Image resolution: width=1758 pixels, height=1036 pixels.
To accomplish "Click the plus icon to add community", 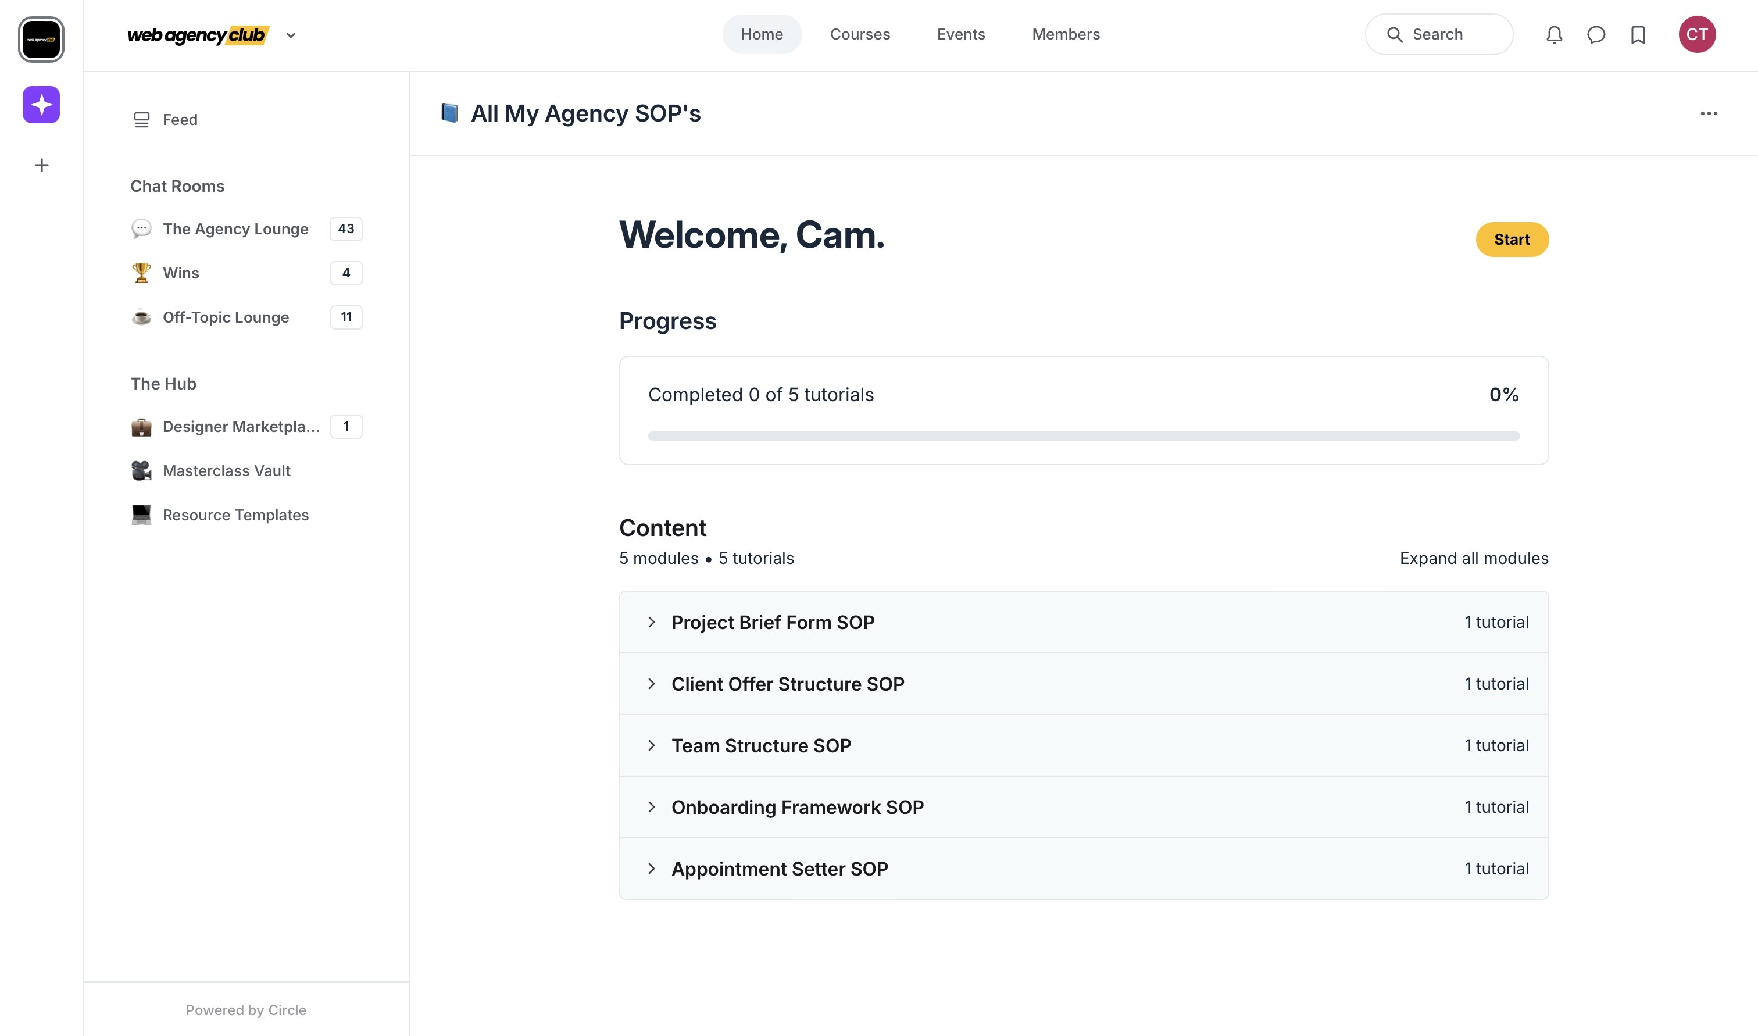I will pyautogui.click(x=41, y=166).
